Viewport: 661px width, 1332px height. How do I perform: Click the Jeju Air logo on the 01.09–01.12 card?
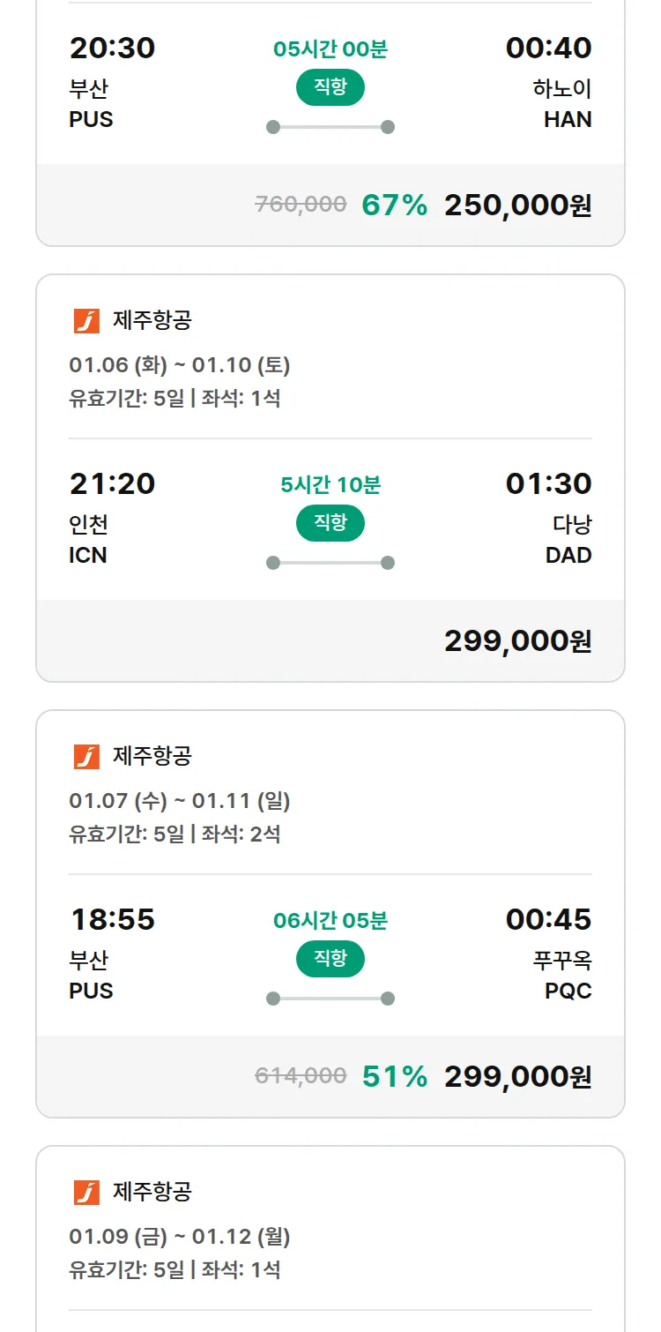[x=86, y=1193]
